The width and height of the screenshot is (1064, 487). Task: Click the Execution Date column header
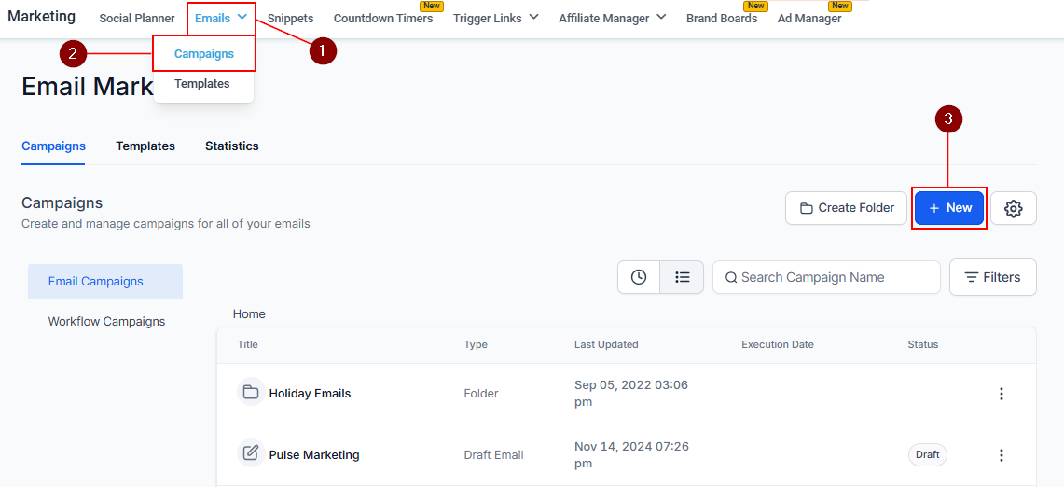tap(778, 344)
